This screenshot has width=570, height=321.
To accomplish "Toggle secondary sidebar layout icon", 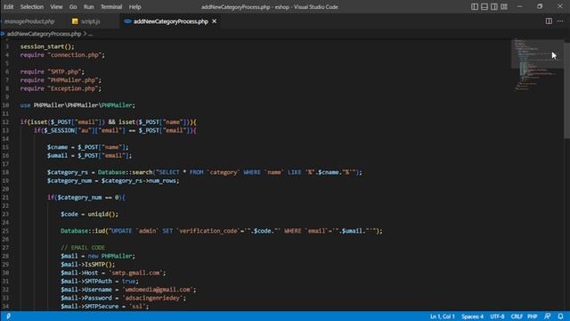I will 494,6.
